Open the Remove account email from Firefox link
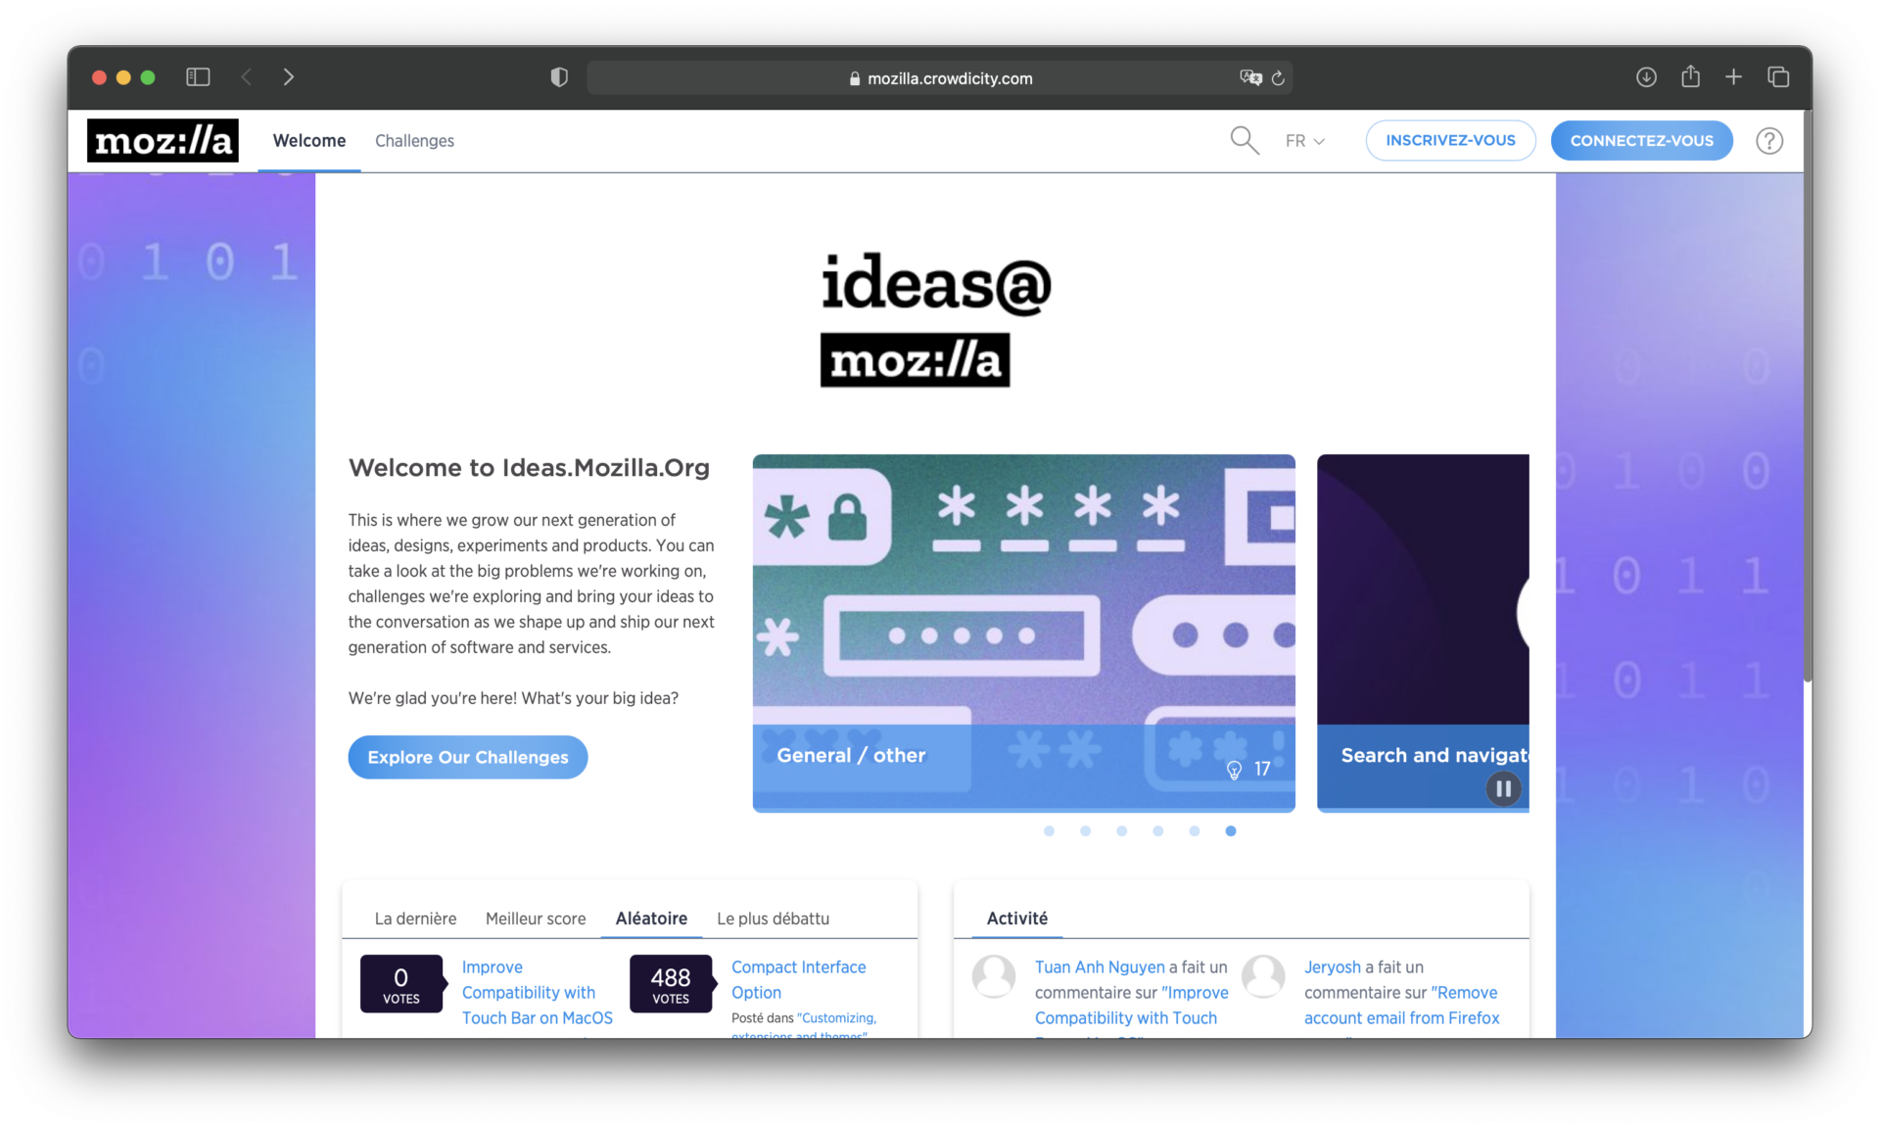Screen dimensions: 1880x1128 [x=1401, y=1006]
